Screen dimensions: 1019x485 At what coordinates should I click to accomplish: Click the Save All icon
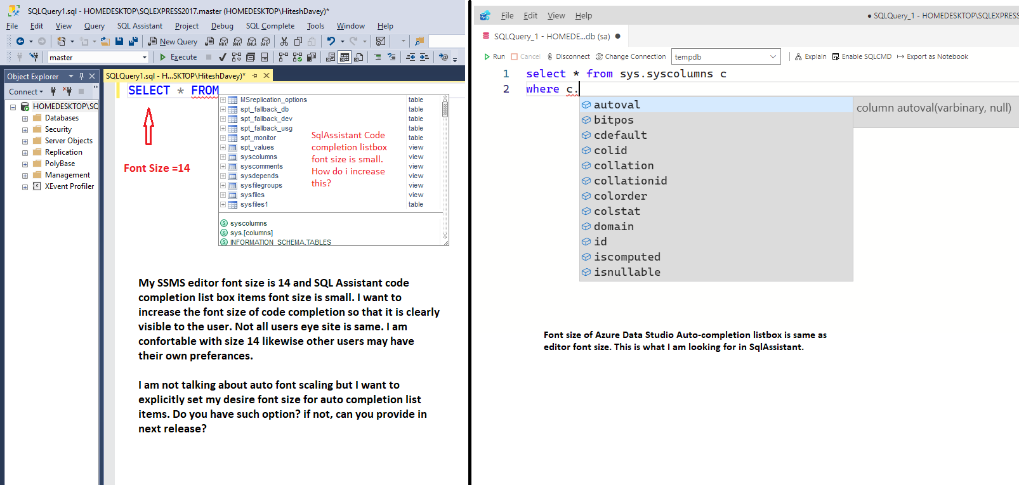coord(133,41)
